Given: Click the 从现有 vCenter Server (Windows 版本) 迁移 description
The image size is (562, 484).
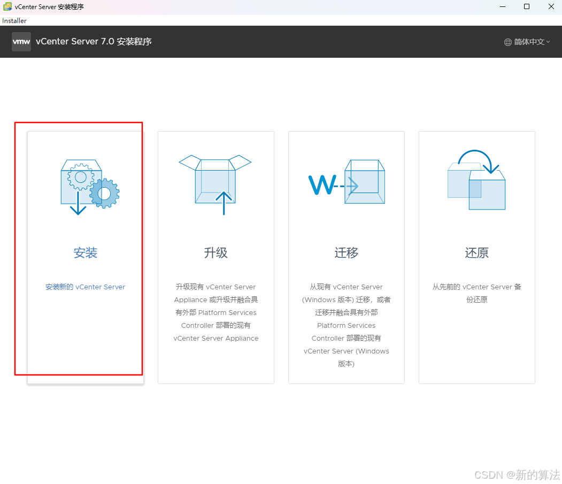Looking at the screenshot, I should tap(346, 325).
